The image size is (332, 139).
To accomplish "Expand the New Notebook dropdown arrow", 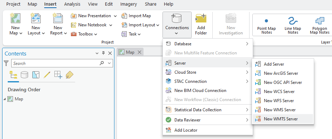I will pos(111,25).
